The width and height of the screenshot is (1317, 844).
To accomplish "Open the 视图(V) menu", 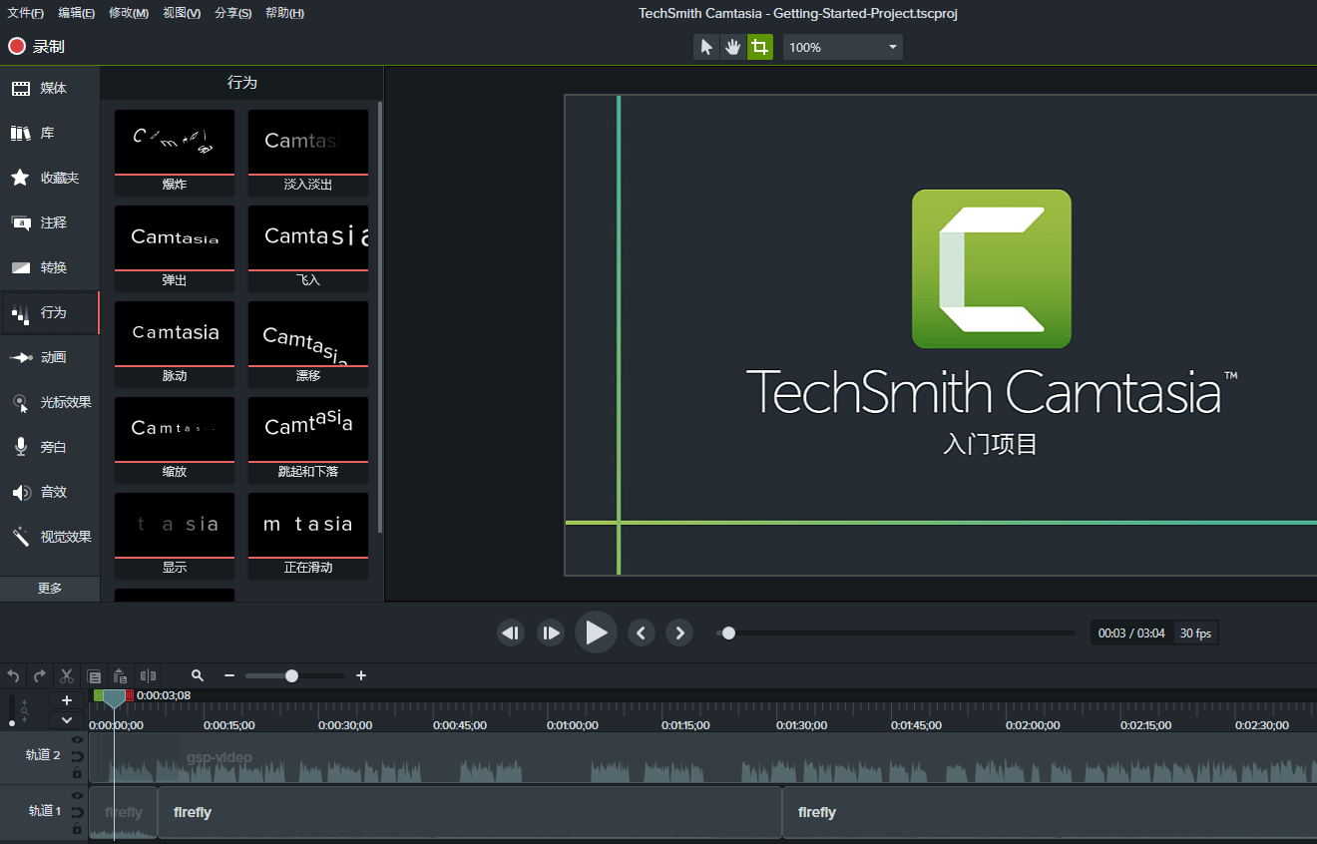I will 183,13.
